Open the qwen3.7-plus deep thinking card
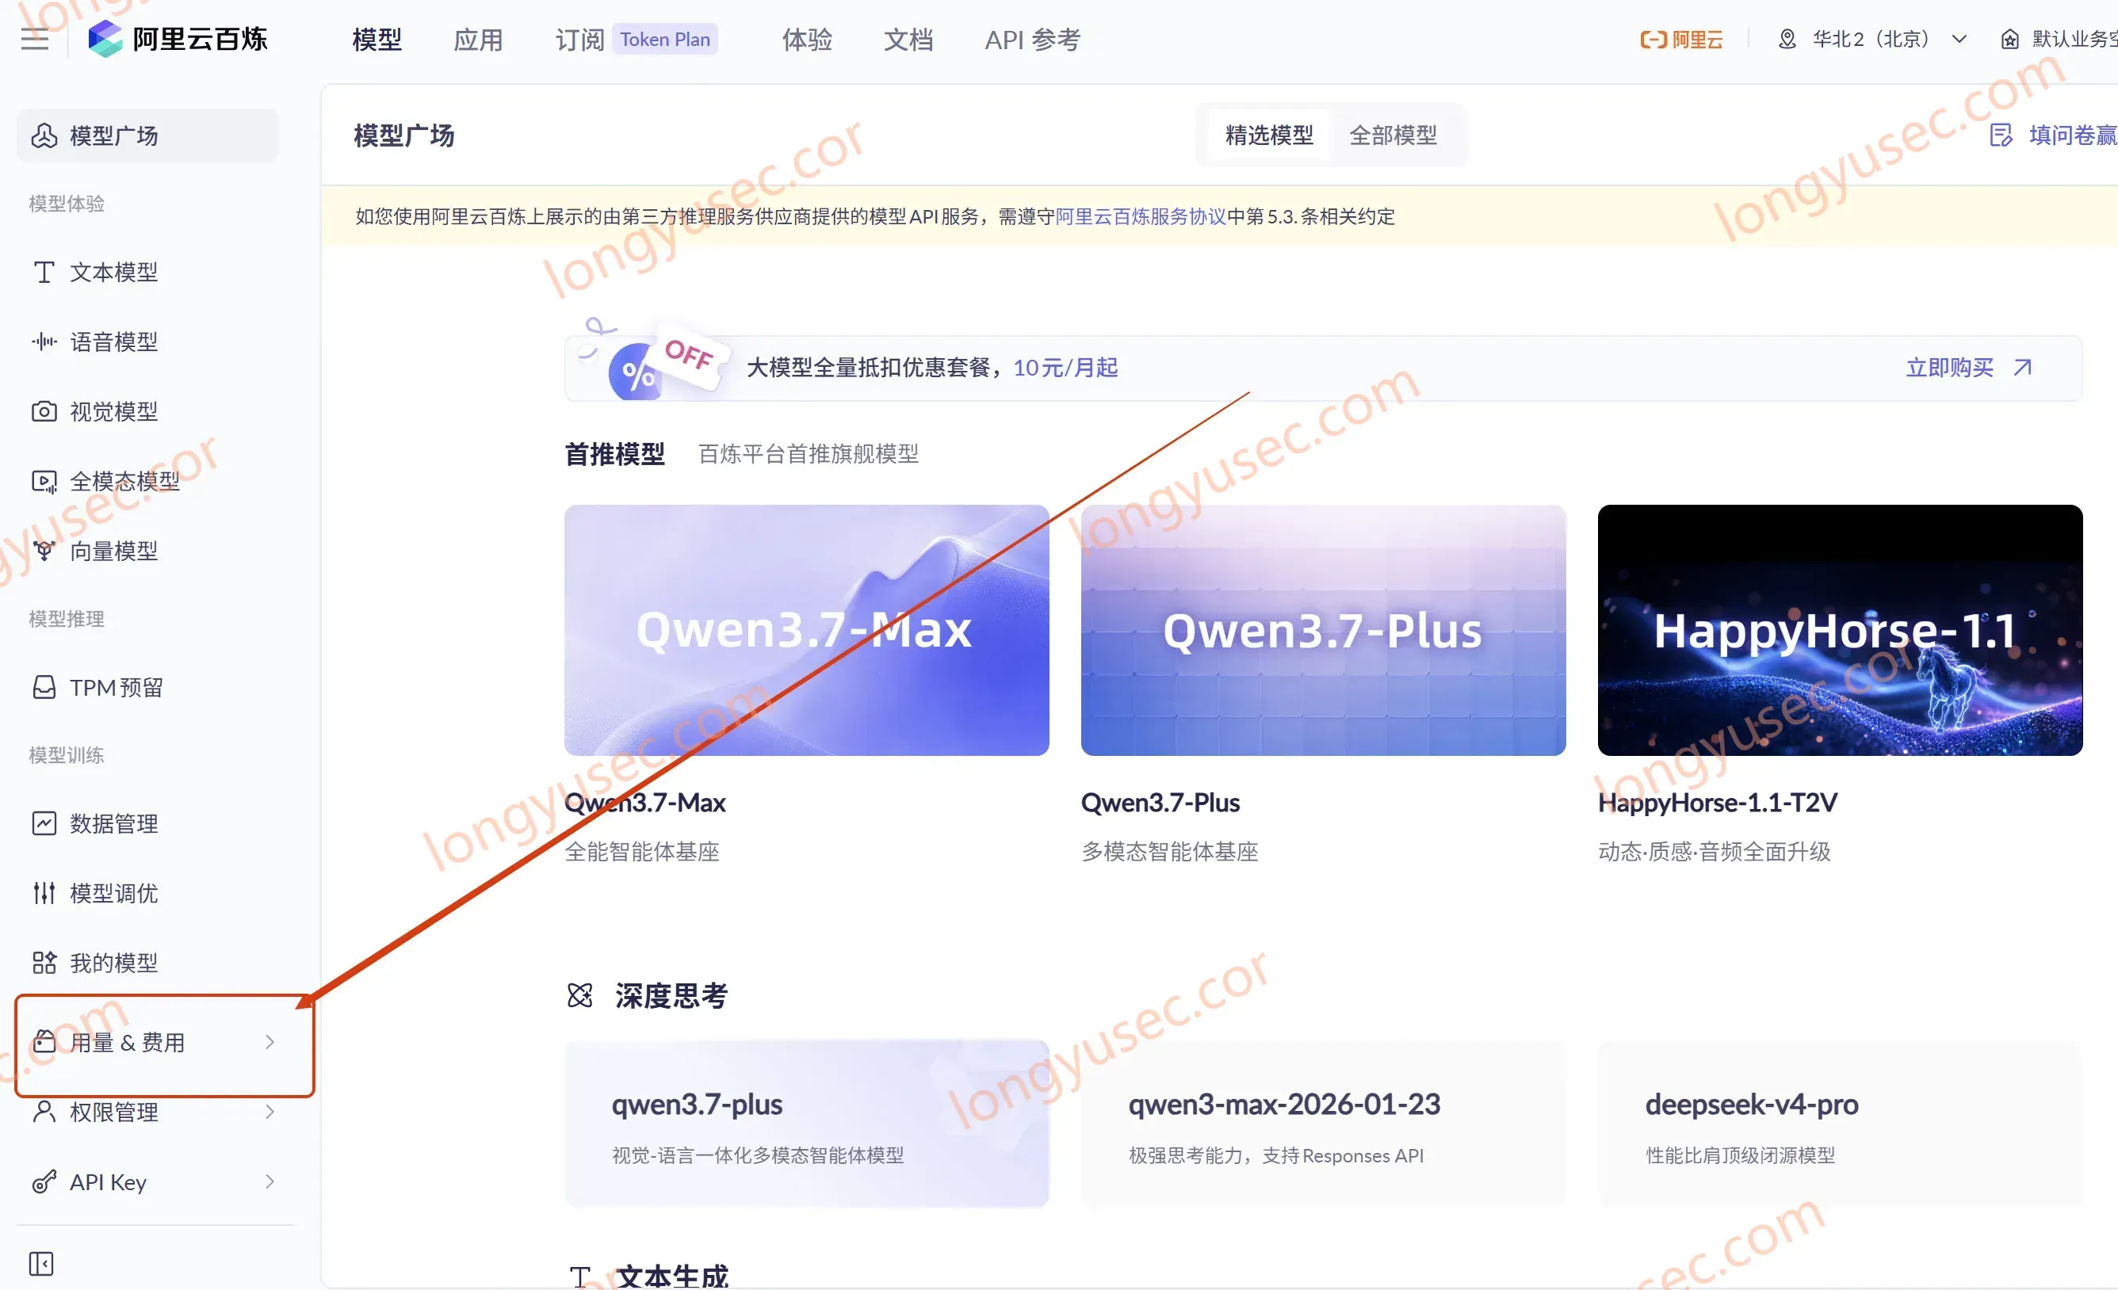This screenshot has width=2118, height=1290. [x=806, y=1124]
